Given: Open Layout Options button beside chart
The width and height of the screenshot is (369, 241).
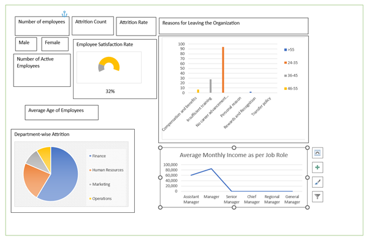Looking at the screenshot, I should pos(318,153).
